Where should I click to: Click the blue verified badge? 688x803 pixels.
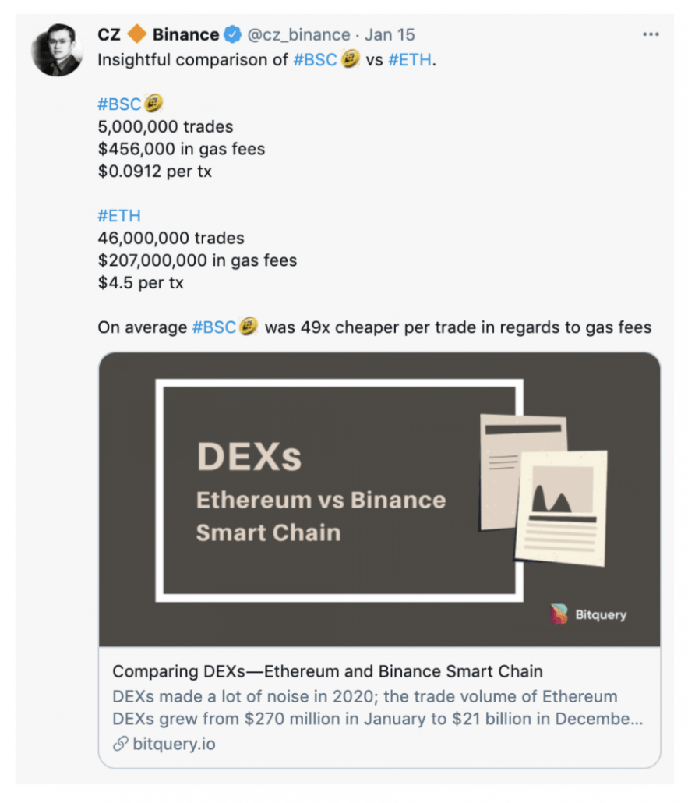232,34
